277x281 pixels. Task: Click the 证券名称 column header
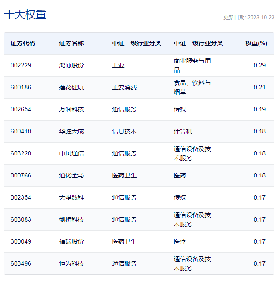71,43
